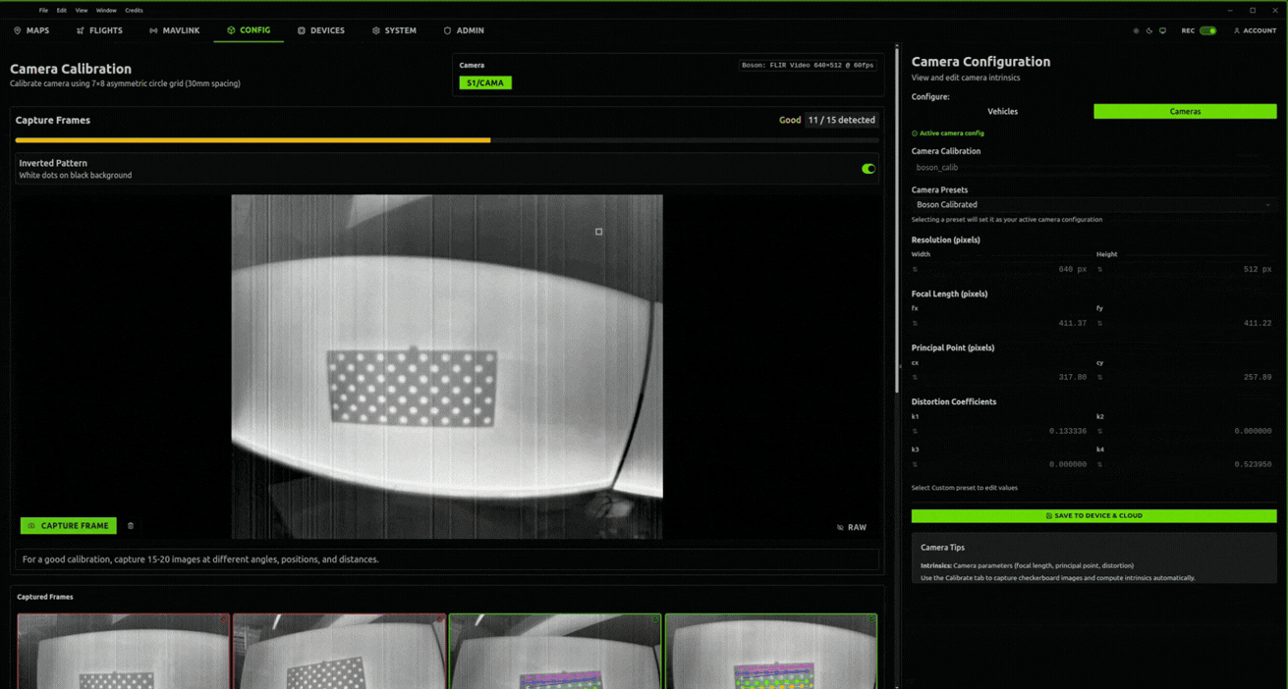Image resolution: width=1288 pixels, height=689 pixels.
Task: Switch to light theme sun icon
Action: click(1136, 30)
